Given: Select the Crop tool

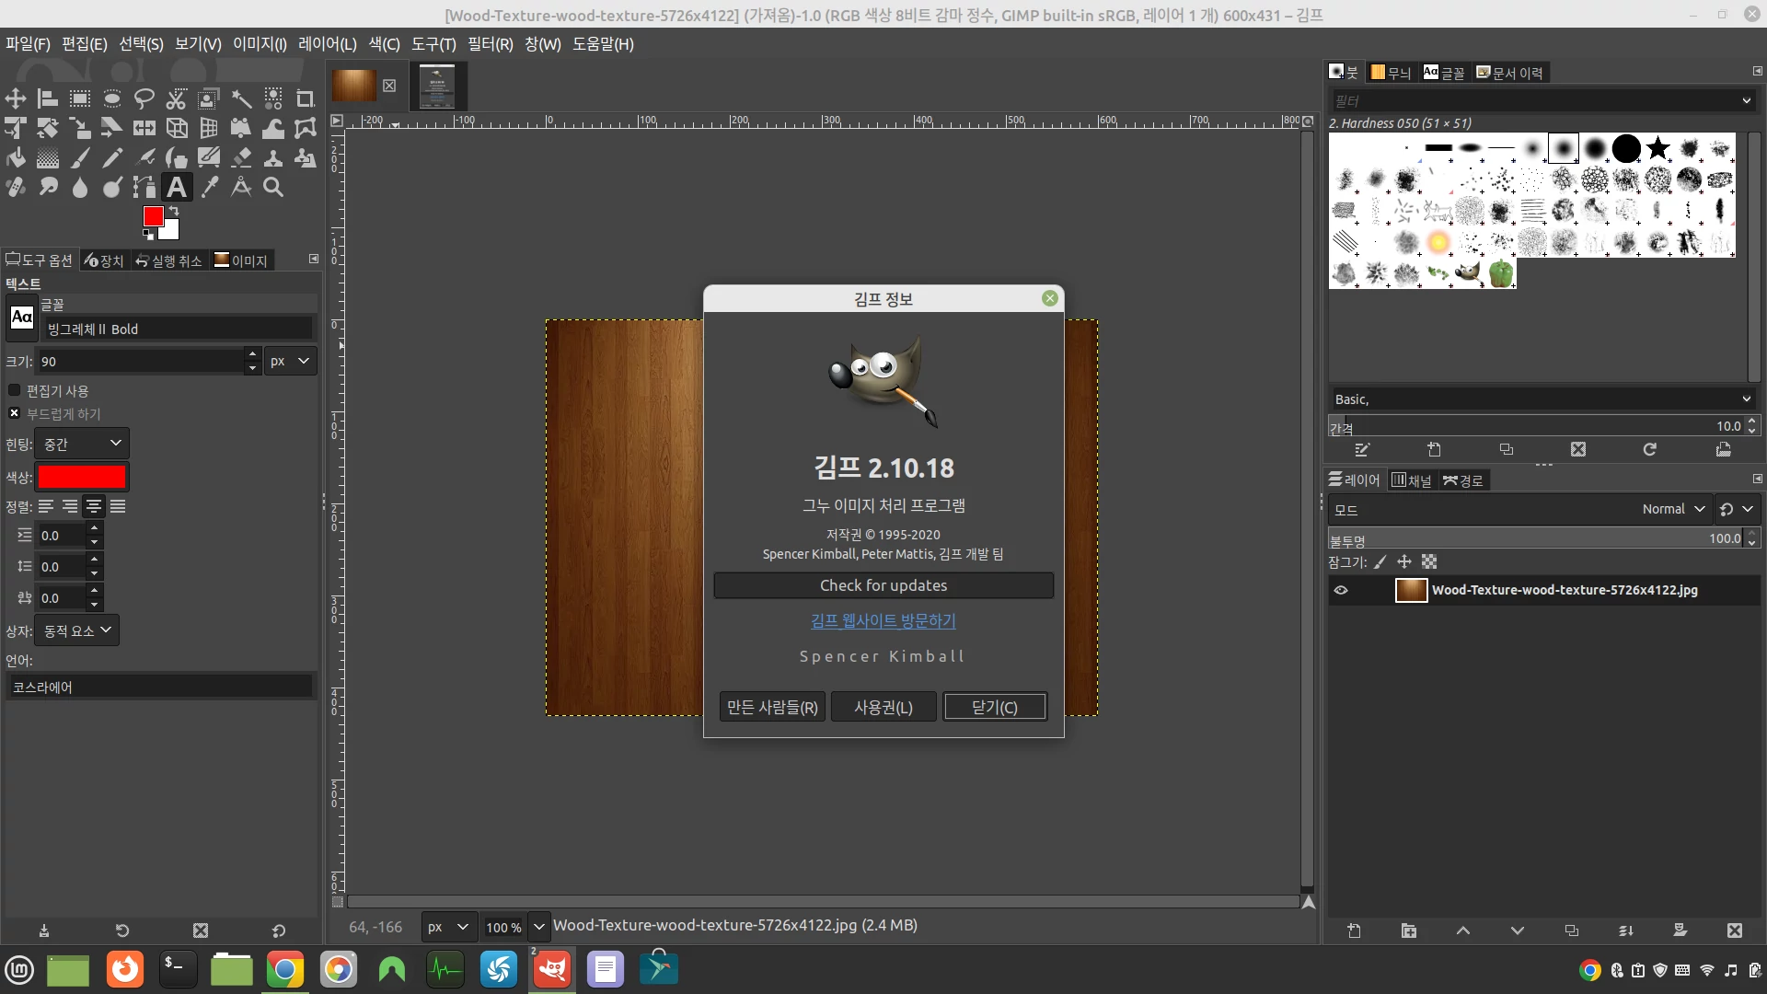Looking at the screenshot, I should tap(305, 98).
